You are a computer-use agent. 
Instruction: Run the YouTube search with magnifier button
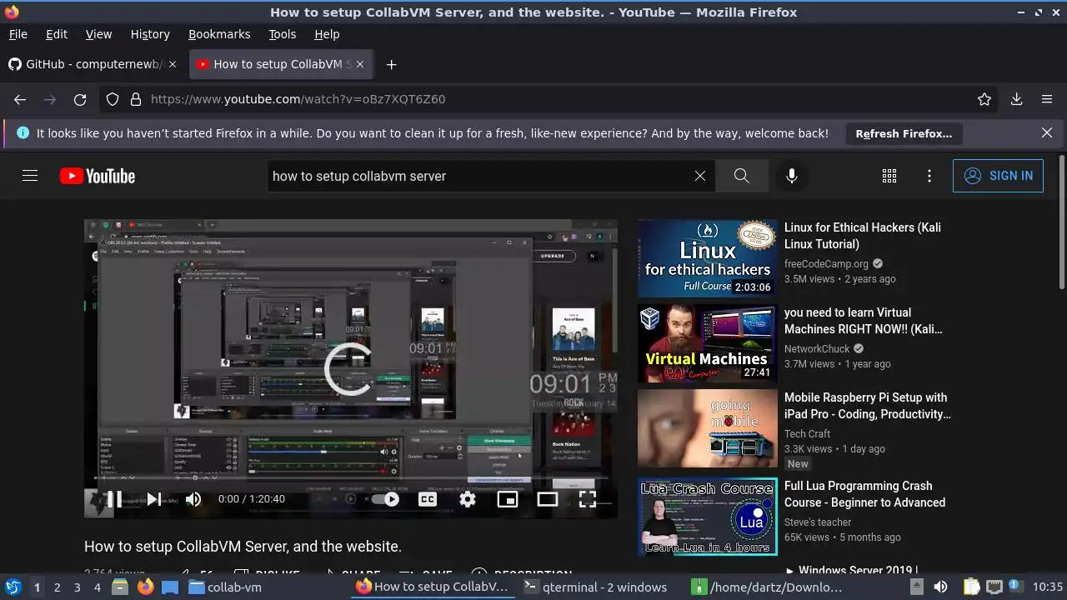pyautogui.click(x=742, y=176)
